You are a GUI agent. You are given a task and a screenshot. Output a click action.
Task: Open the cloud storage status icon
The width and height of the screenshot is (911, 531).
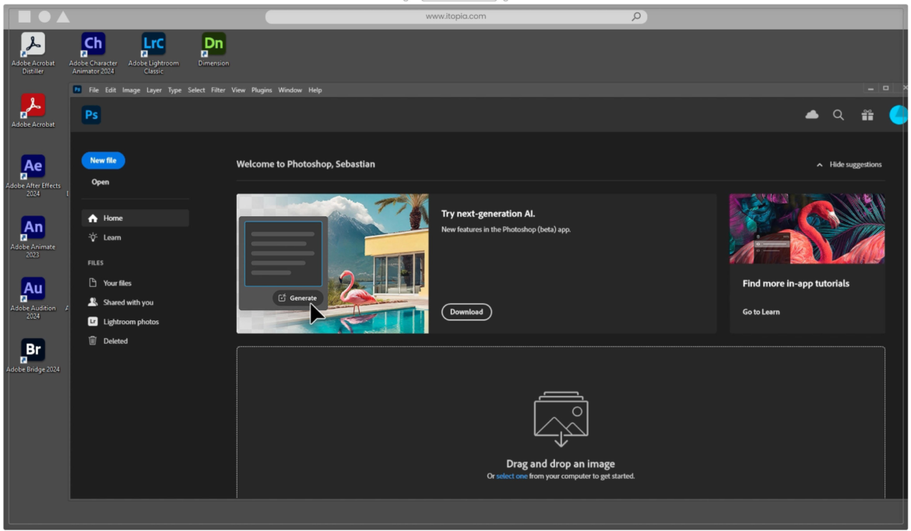tap(811, 115)
